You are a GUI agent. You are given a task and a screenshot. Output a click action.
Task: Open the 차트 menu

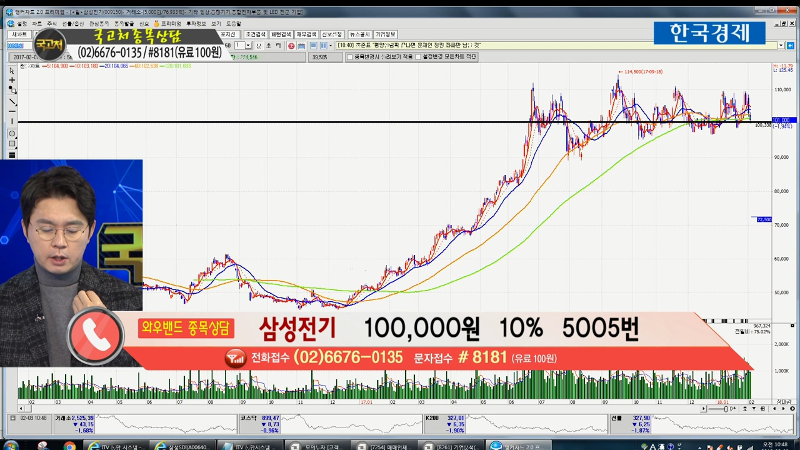[37, 24]
